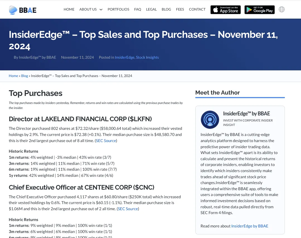Click the InsiderEdge™ by BBAE author name
301x238 pixels.
tap(246, 114)
